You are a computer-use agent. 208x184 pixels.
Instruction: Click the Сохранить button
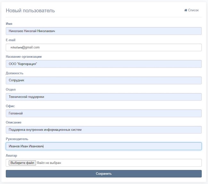[104, 174]
